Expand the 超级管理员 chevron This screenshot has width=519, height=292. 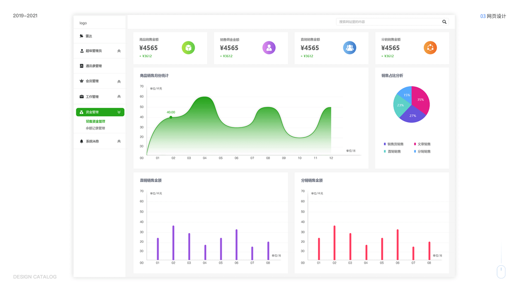(x=119, y=51)
